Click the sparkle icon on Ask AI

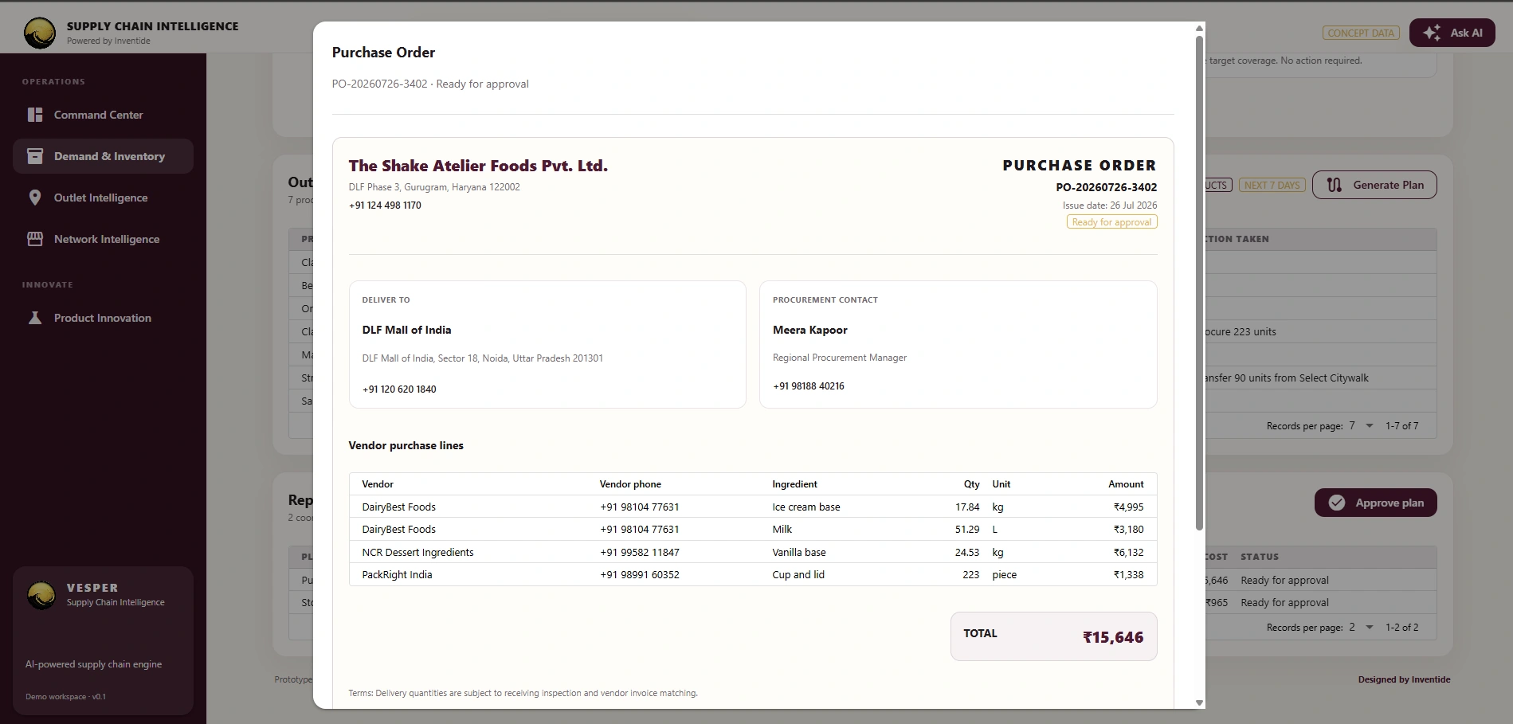click(x=1432, y=33)
